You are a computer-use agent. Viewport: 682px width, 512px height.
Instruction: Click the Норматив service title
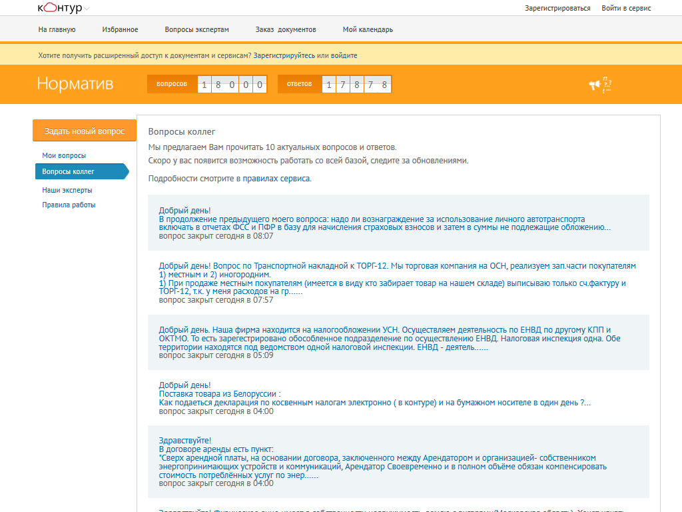(75, 83)
